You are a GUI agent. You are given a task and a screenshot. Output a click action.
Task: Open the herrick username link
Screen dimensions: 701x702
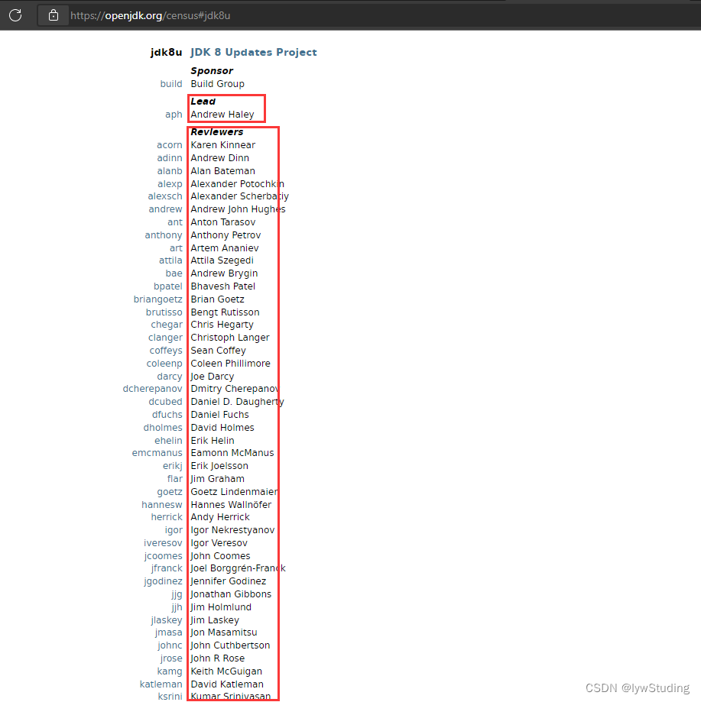167,516
